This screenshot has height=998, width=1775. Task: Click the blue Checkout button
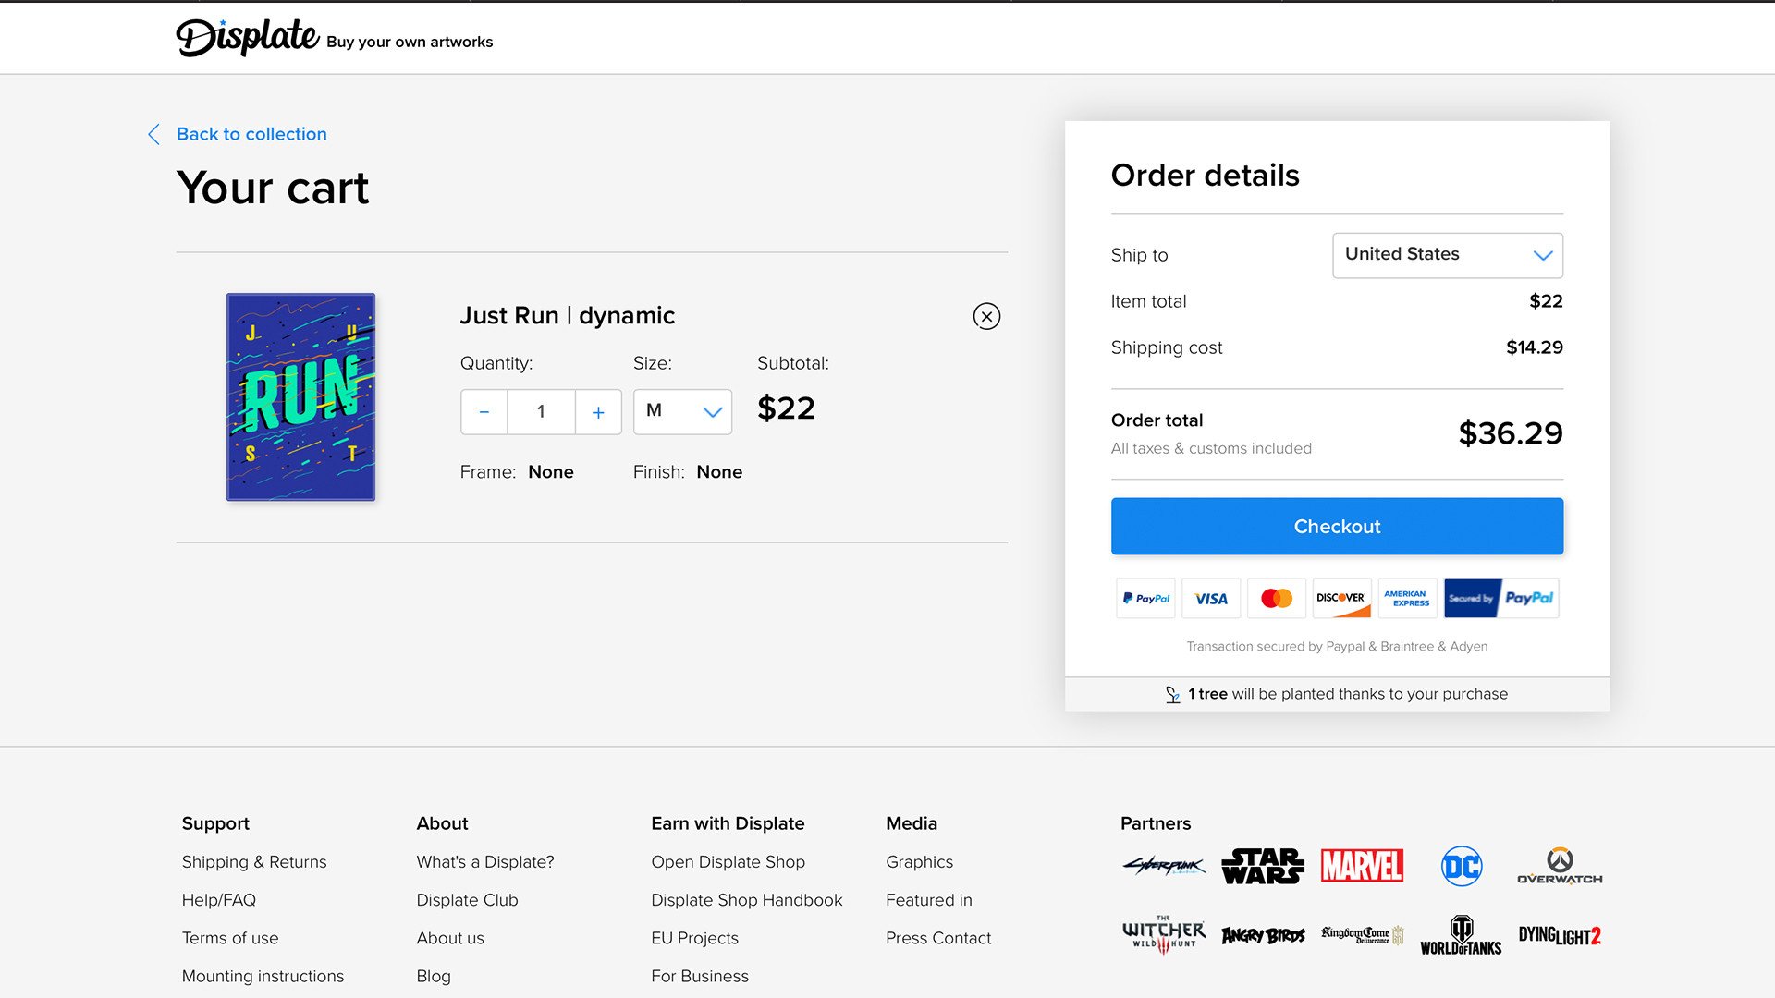(1337, 527)
